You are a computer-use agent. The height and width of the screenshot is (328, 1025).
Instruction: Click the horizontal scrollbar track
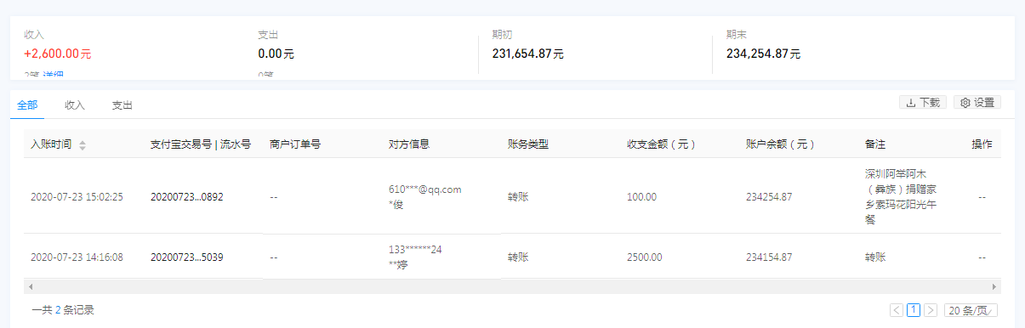click(x=512, y=287)
